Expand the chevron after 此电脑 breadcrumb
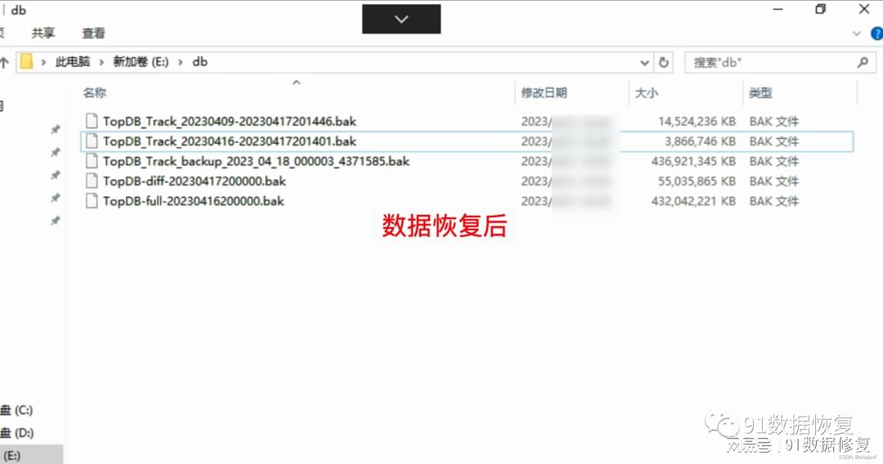 (101, 62)
